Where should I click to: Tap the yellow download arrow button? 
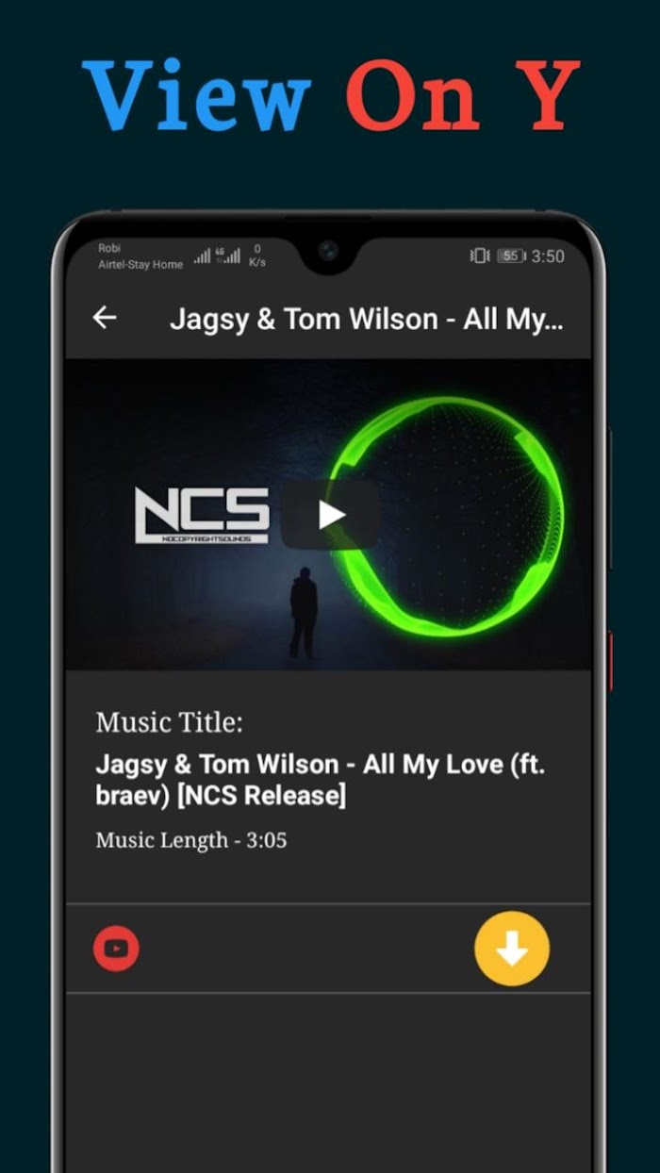(512, 949)
